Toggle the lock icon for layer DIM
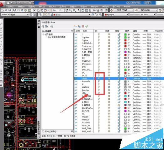This screenshot has height=150, width=164. point(119,67)
